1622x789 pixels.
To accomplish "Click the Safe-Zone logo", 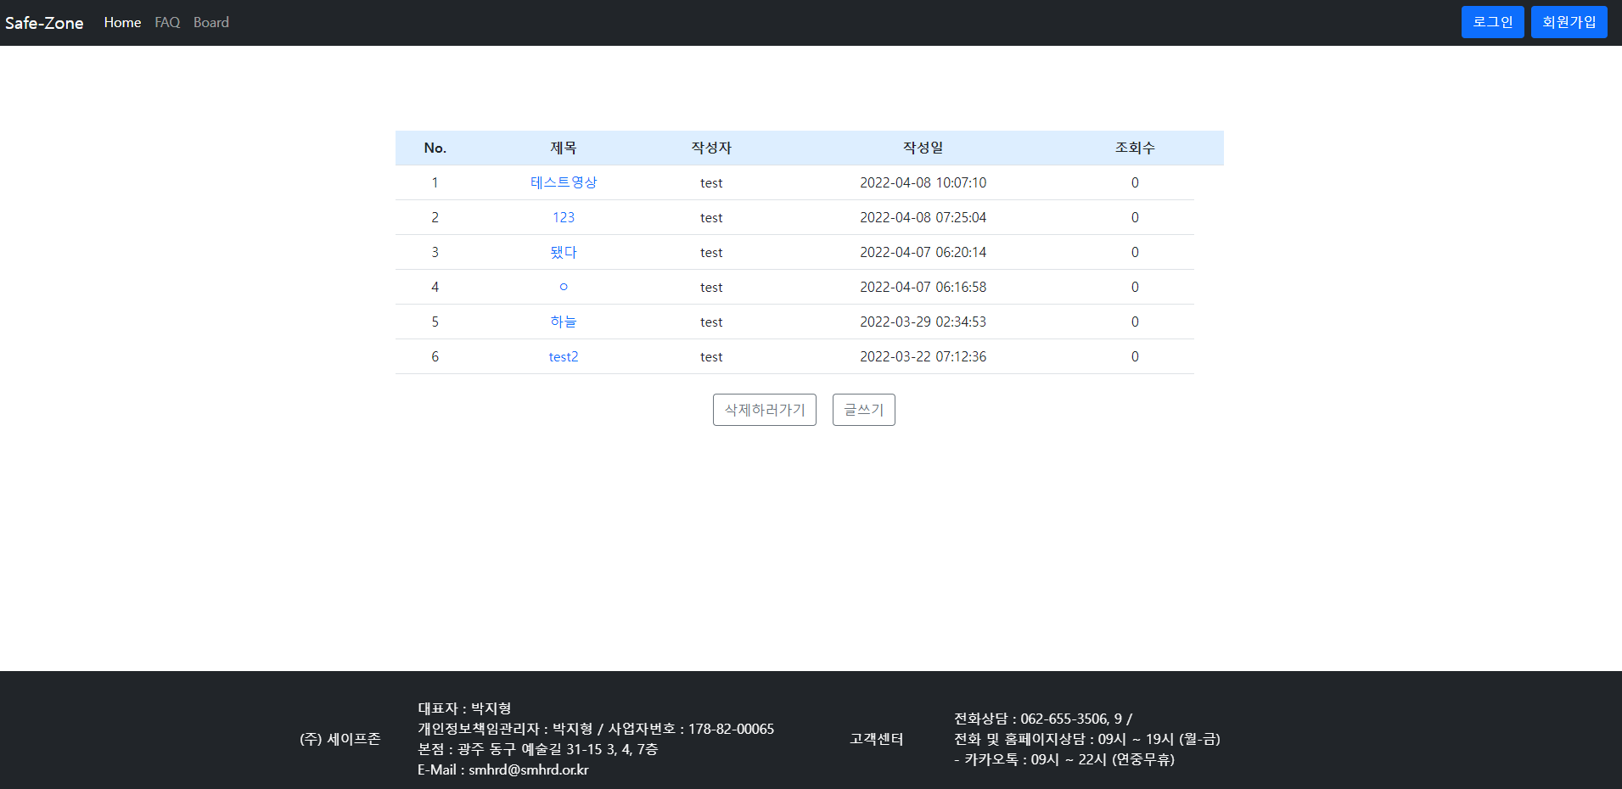I will click(43, 22).
